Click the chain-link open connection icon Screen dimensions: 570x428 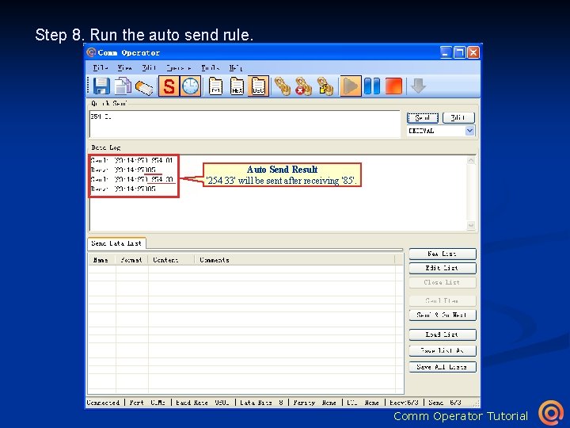click(283, 86)
